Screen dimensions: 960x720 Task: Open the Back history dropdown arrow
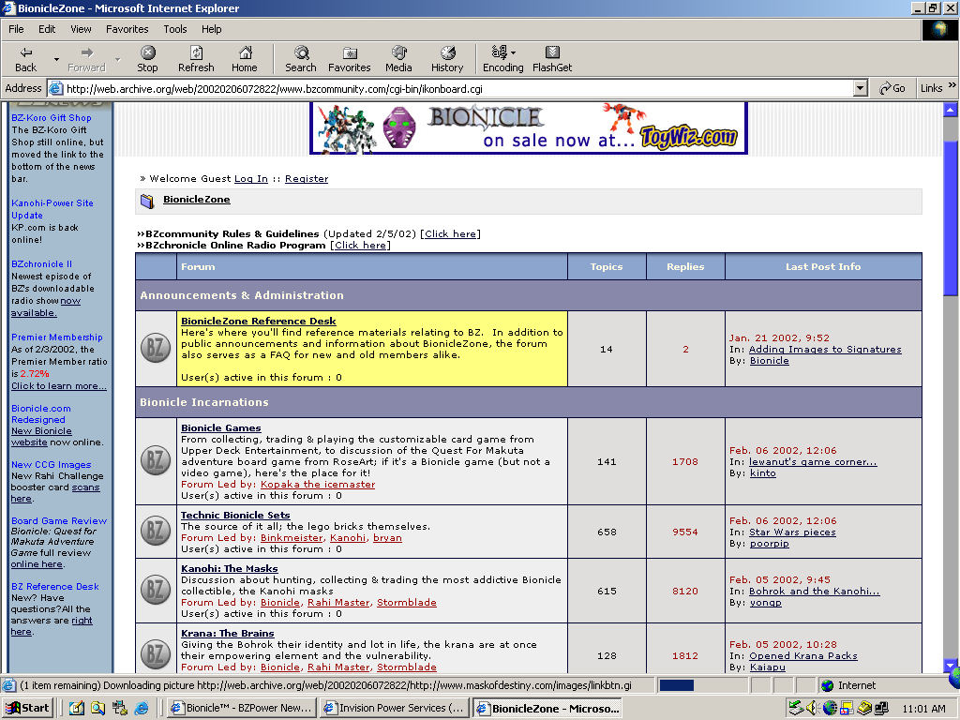point(56,59)
